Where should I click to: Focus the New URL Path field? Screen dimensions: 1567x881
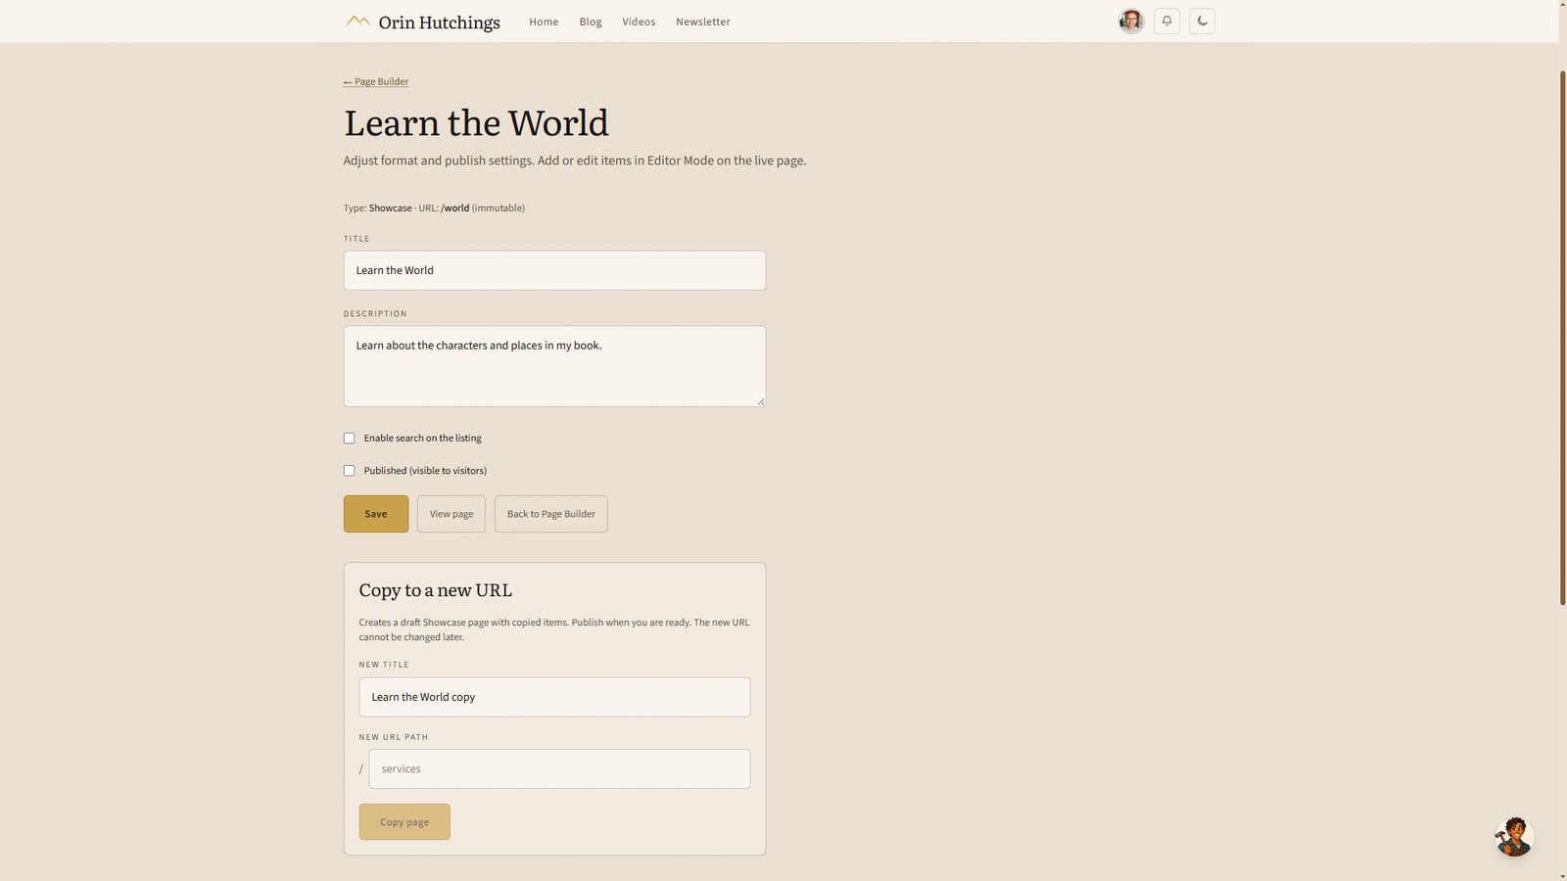coord(559,769)
